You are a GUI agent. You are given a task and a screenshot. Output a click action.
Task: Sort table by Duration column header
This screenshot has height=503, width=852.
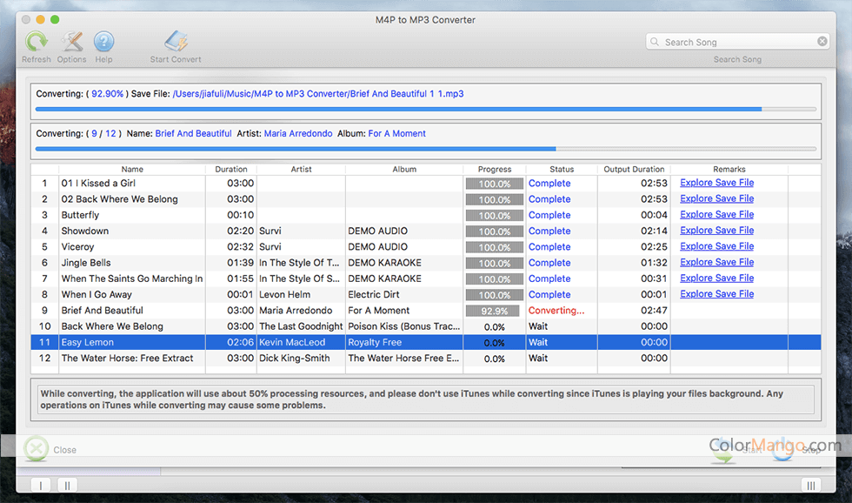tap(230, 170)
